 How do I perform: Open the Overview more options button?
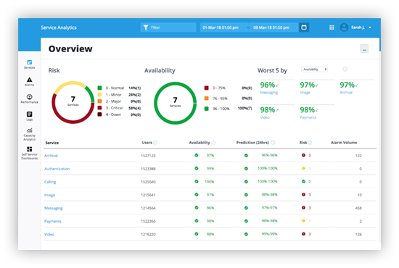coord(364,49)
